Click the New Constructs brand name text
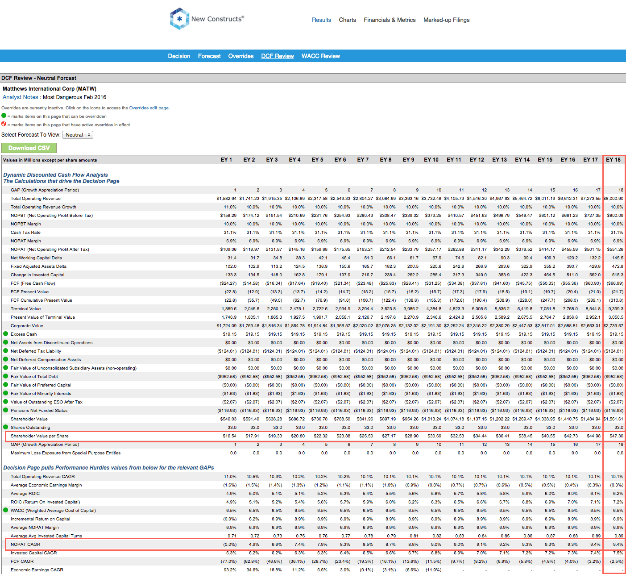Image resolution: width=626 pixels, height=574 pixels. [217, 19]
